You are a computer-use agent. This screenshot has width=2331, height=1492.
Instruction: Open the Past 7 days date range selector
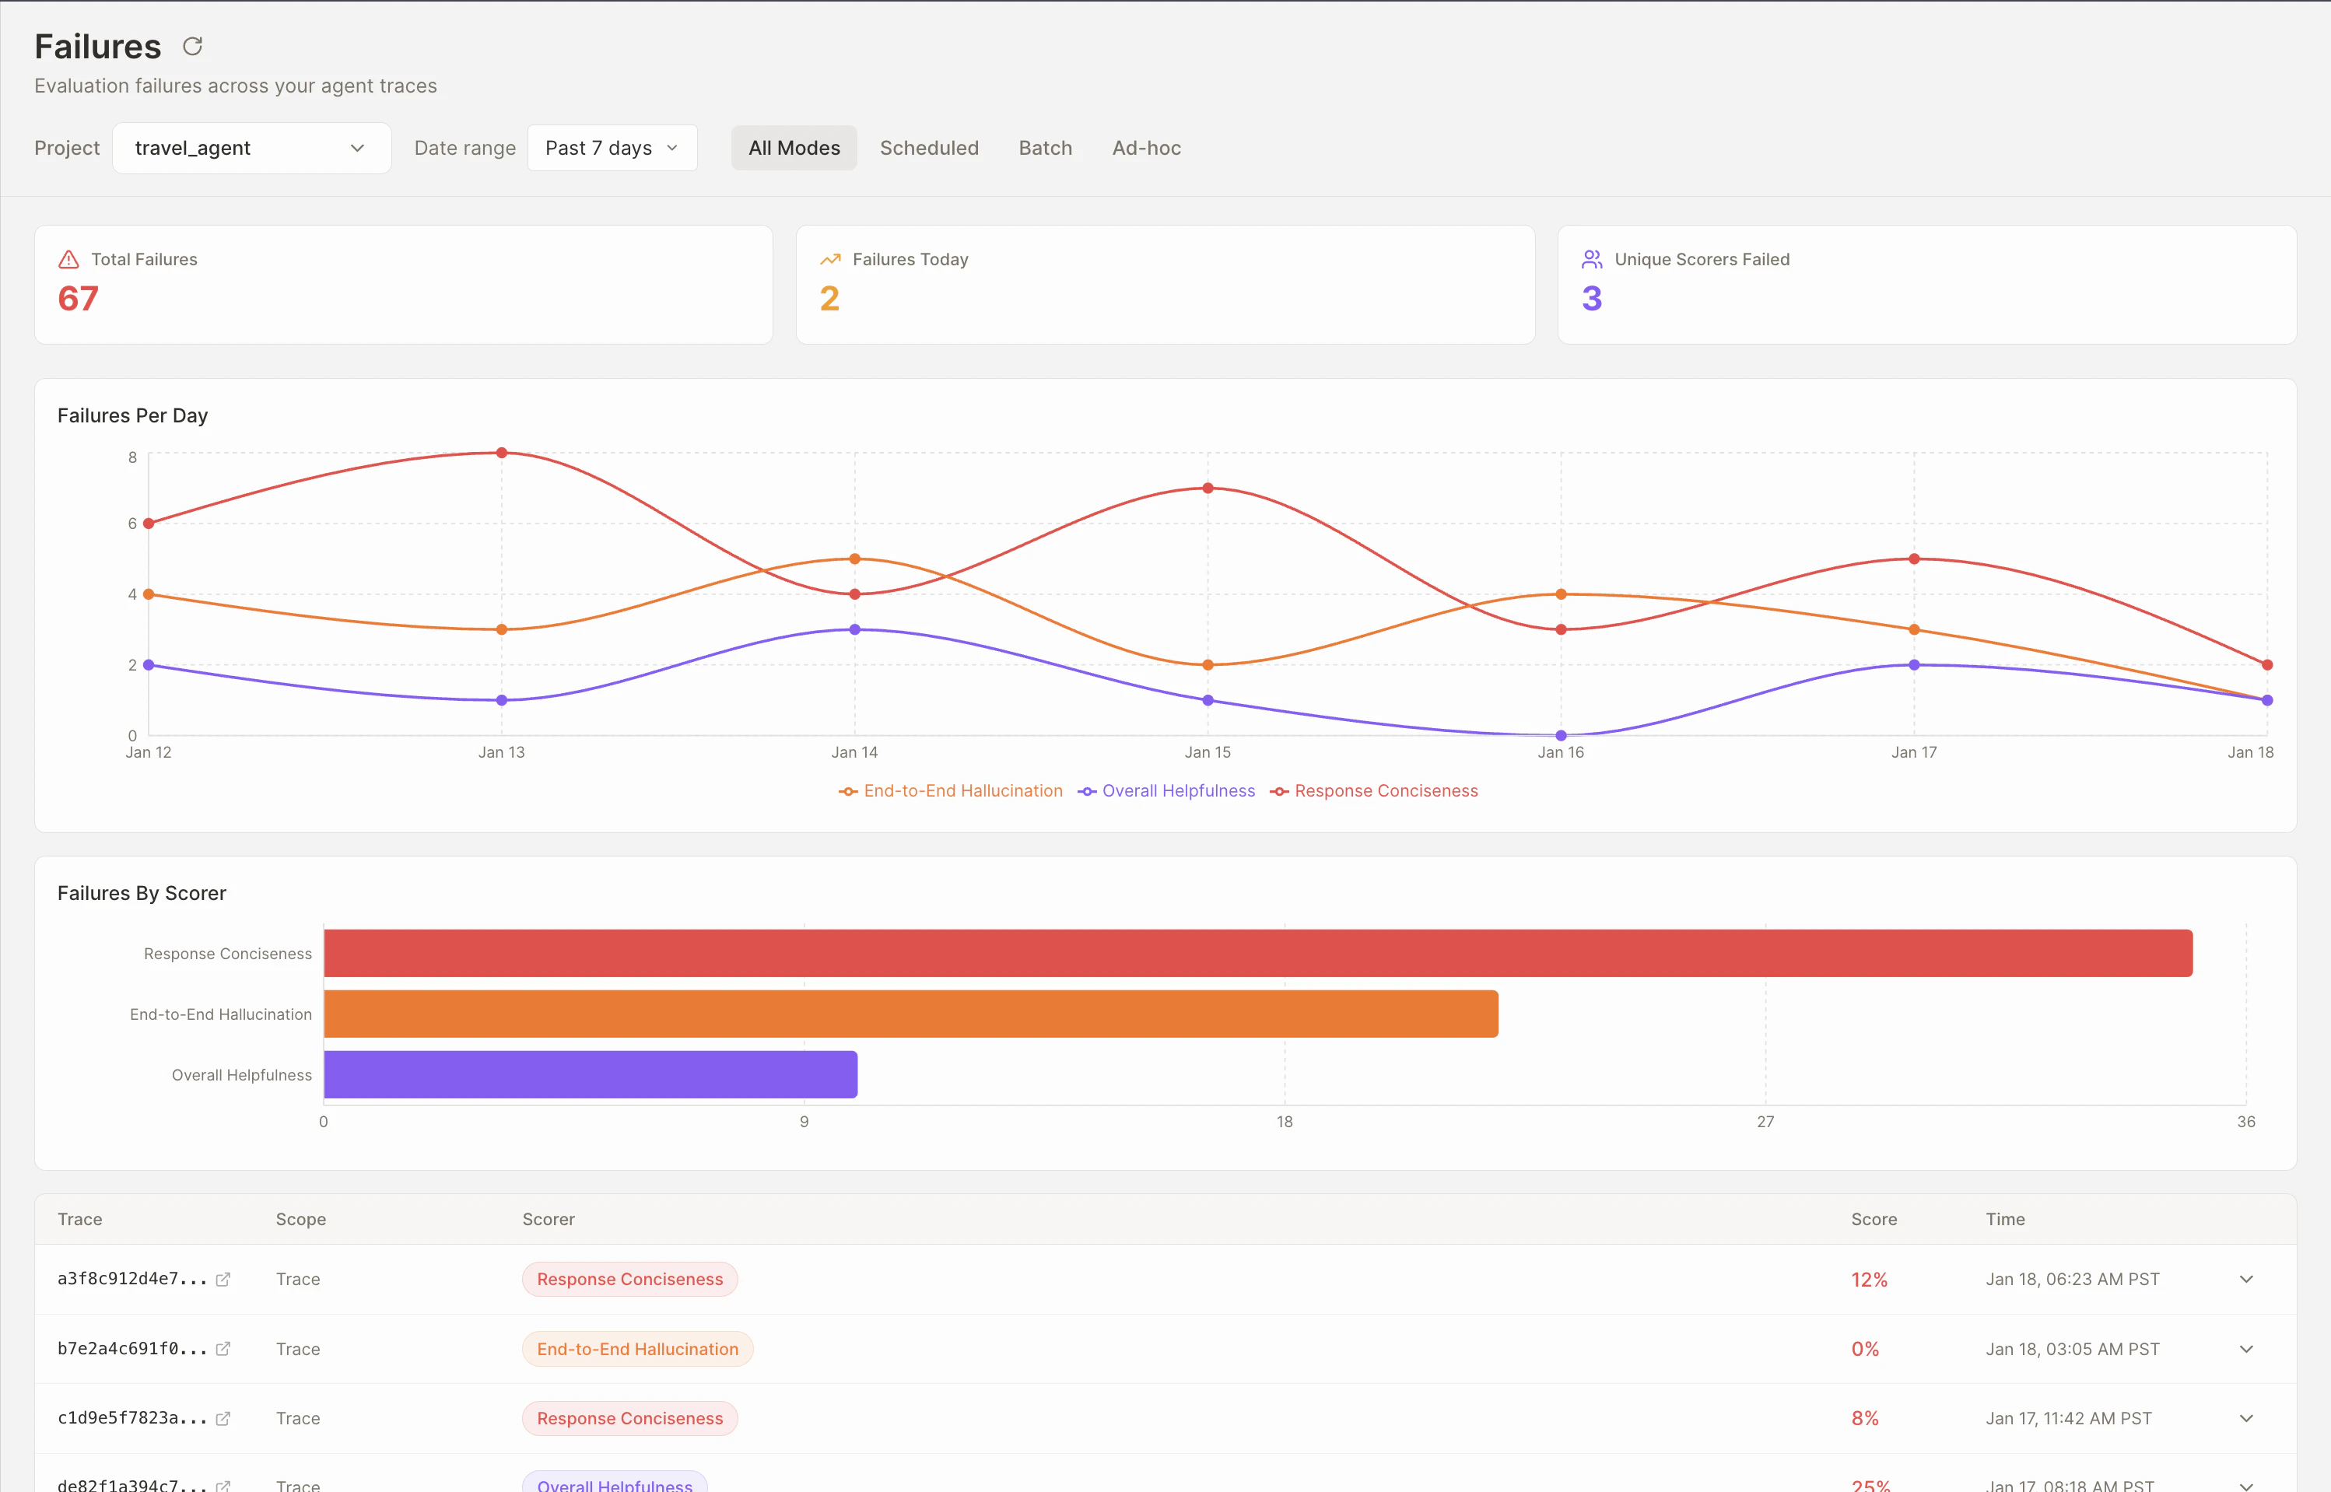coord(612,147)
